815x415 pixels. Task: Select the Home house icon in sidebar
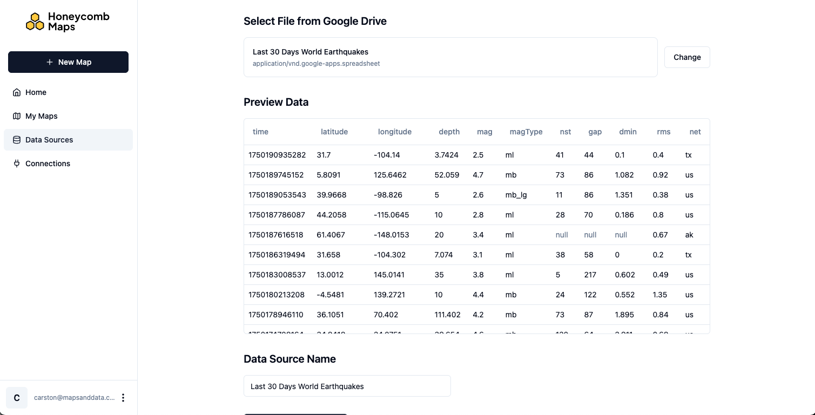(x=17, y=92)
